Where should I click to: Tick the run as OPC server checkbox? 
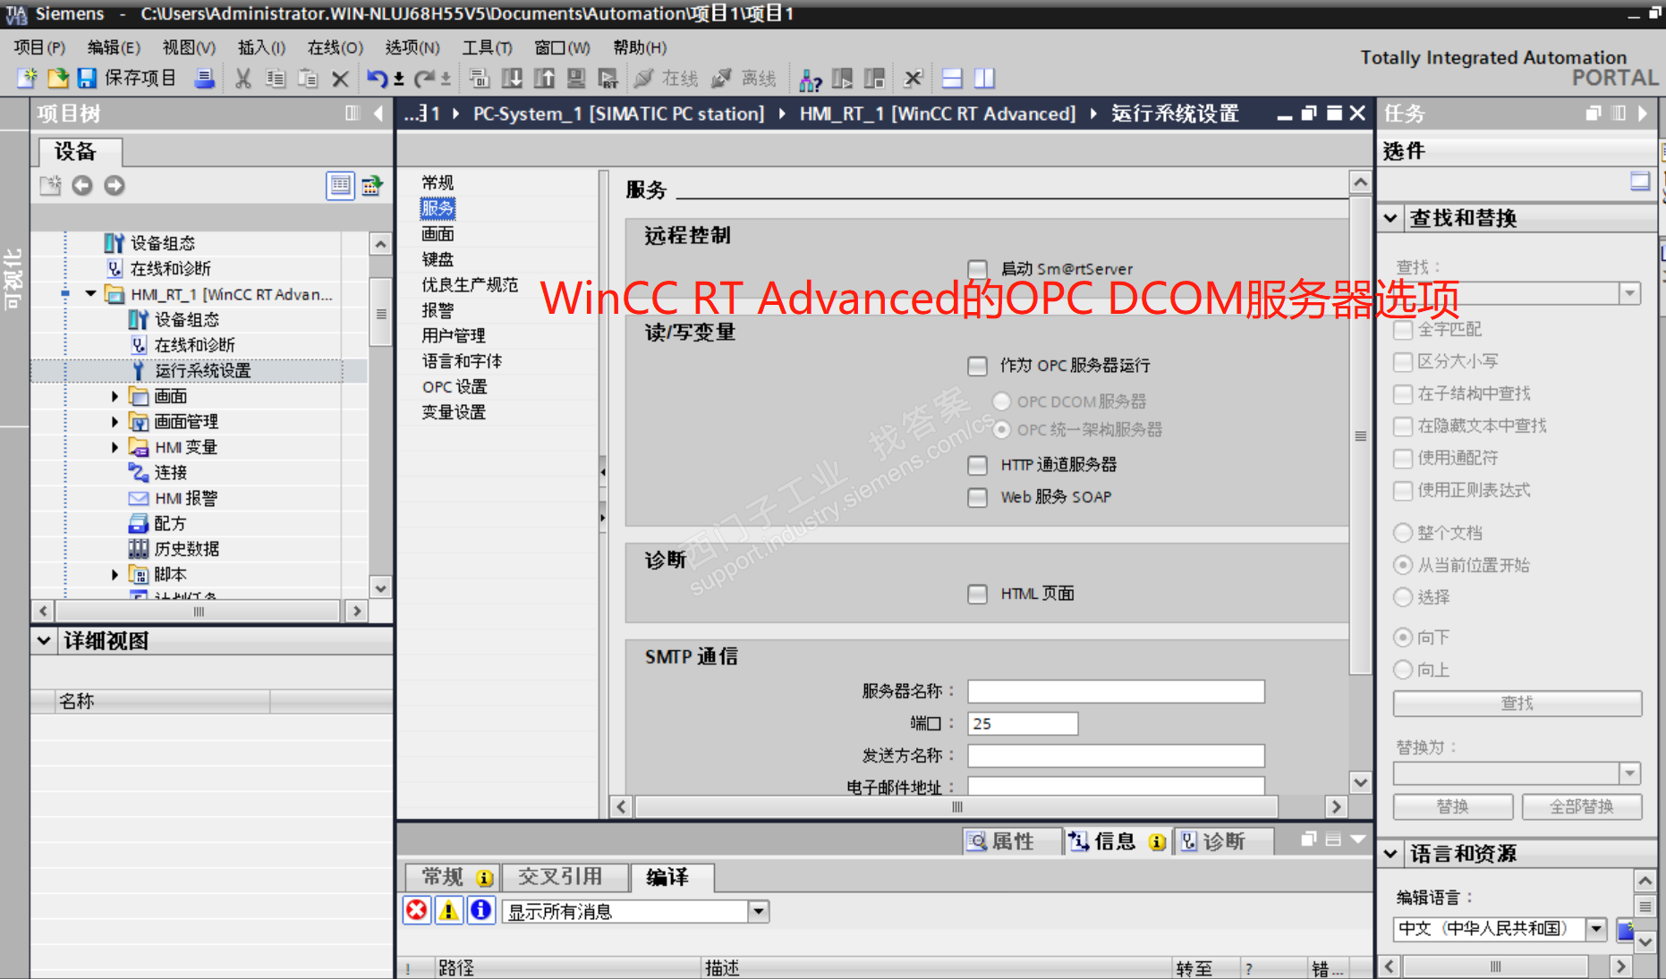pyautogui.click(x=978, y=366)
